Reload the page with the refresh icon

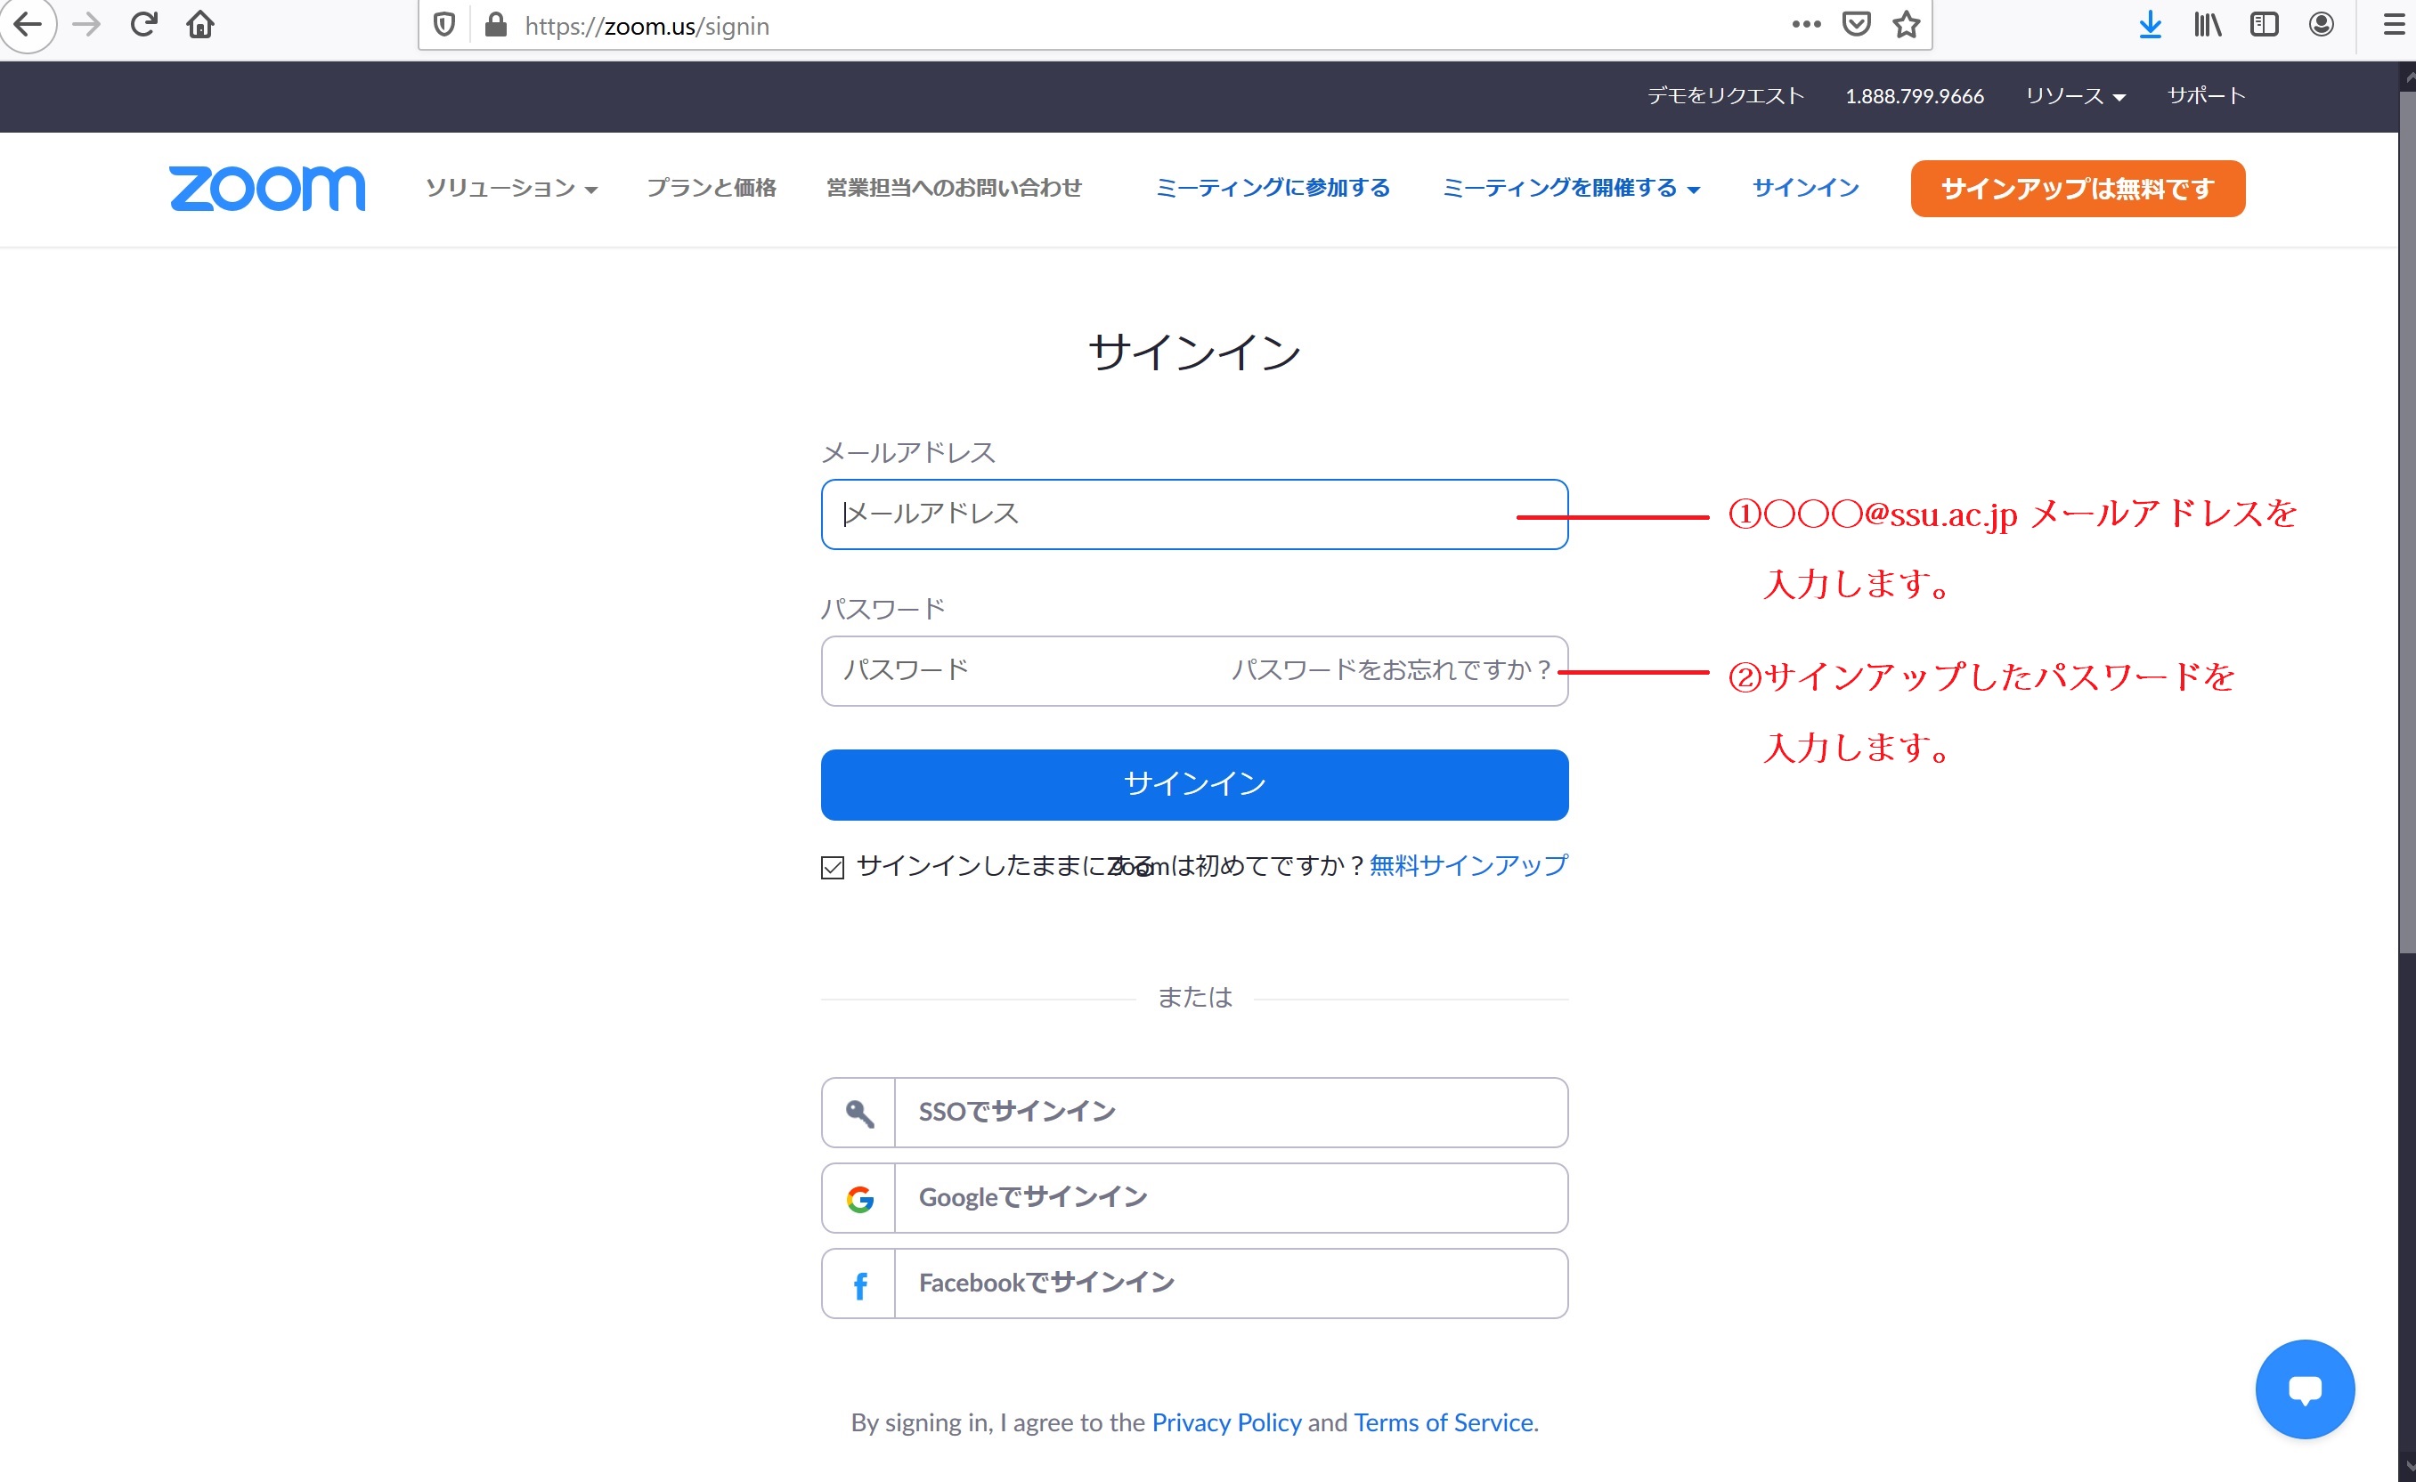pyautogui.click(x=144, y=25)
